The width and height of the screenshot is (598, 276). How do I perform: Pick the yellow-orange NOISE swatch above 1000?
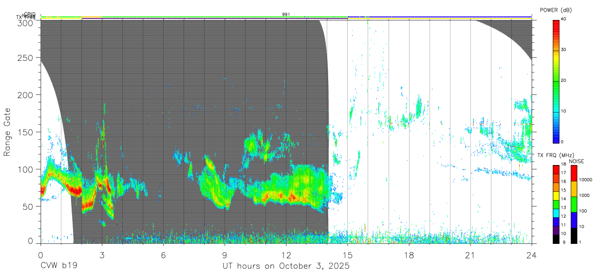pyautogui.click(x=574, y=189)
